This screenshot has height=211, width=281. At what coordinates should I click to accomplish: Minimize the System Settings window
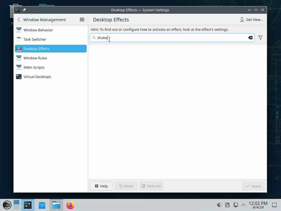(249, 10)
